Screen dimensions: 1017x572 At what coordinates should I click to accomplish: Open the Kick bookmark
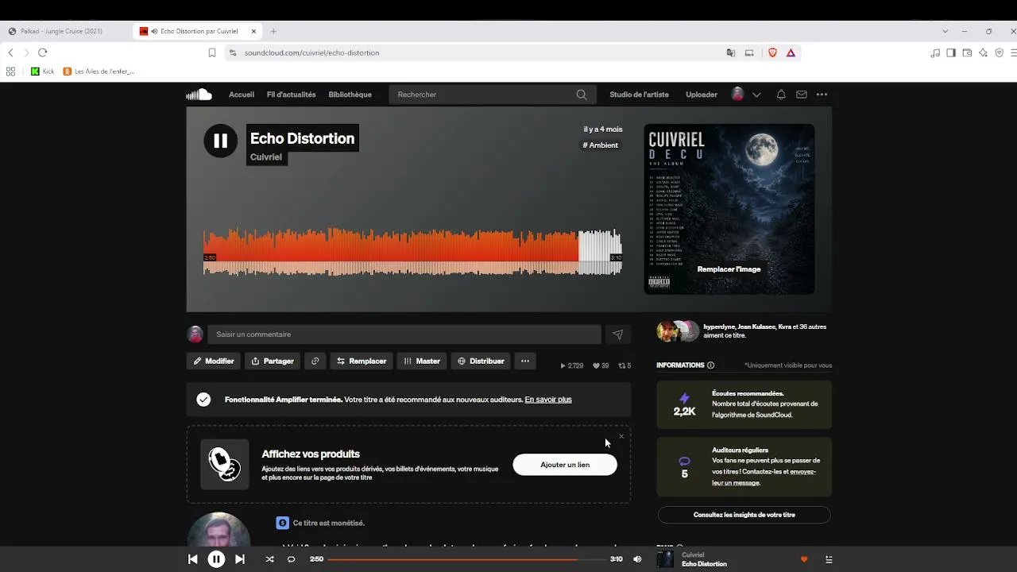point(43,71)
